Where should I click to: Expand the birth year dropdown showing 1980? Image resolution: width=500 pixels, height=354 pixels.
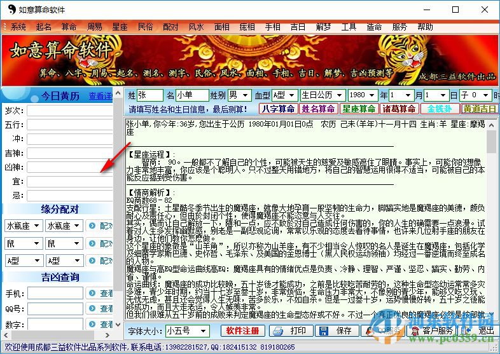372,95
